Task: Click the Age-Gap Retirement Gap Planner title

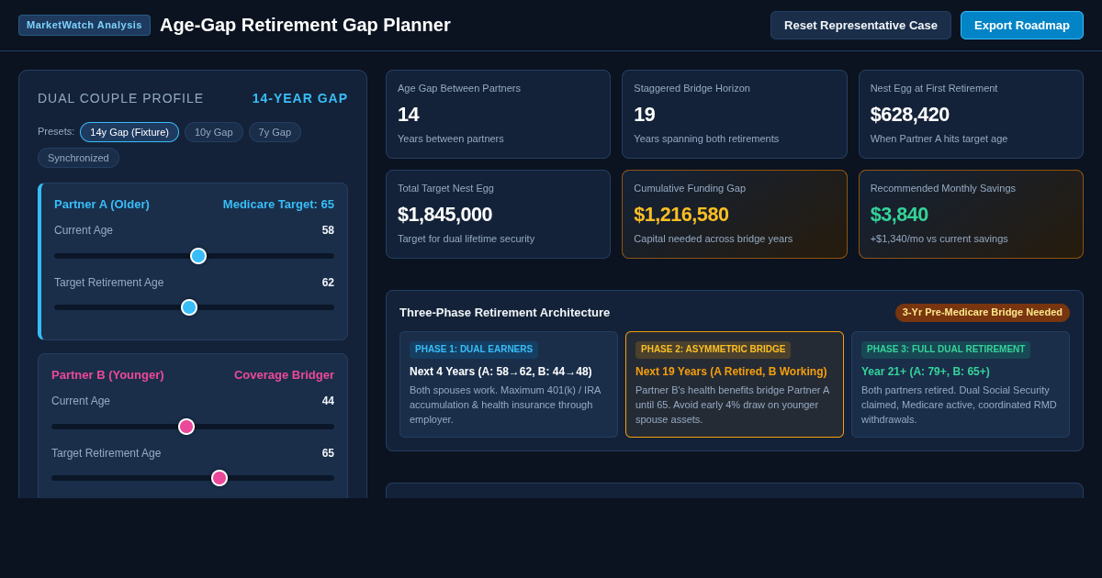Action: click(305, 25)
